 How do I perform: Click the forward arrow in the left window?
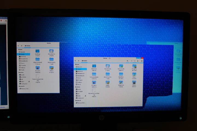22,46
